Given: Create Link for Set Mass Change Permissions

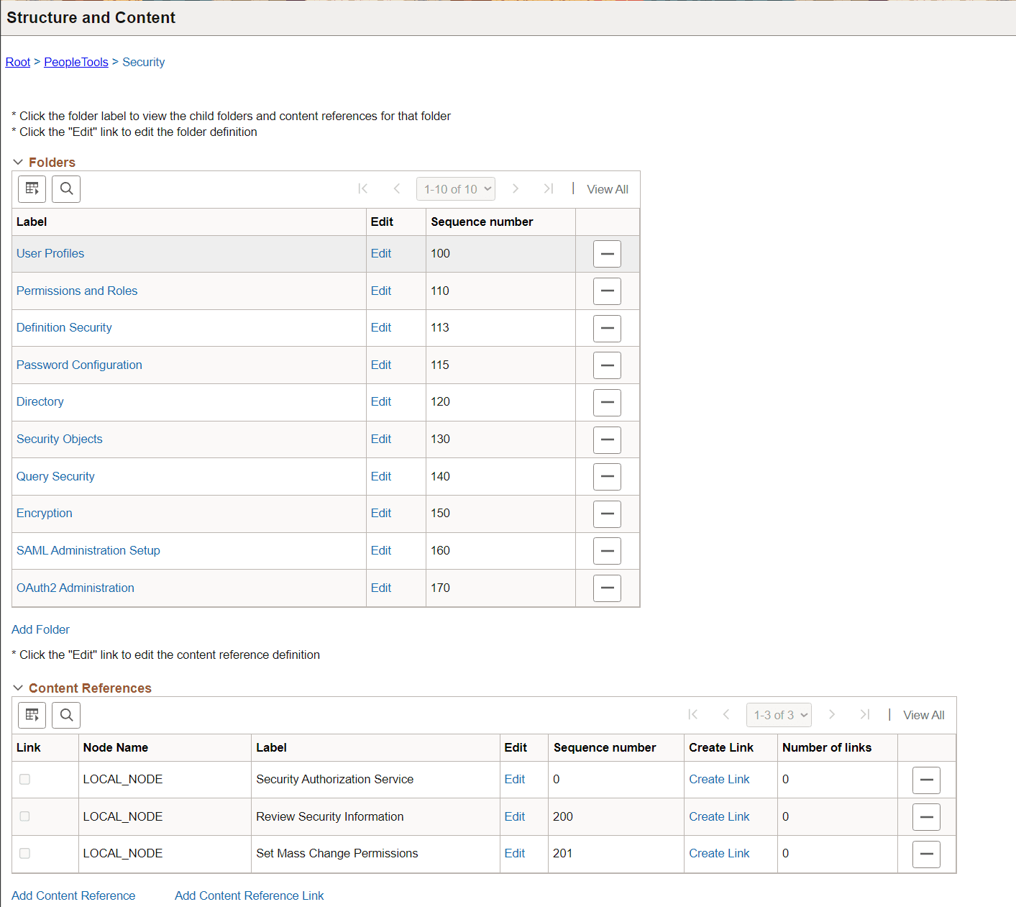Looking at the screenshot, I should click(x=719, y=853).
